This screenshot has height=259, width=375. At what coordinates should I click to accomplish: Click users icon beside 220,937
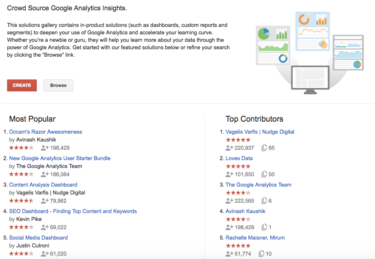(229, 148)
